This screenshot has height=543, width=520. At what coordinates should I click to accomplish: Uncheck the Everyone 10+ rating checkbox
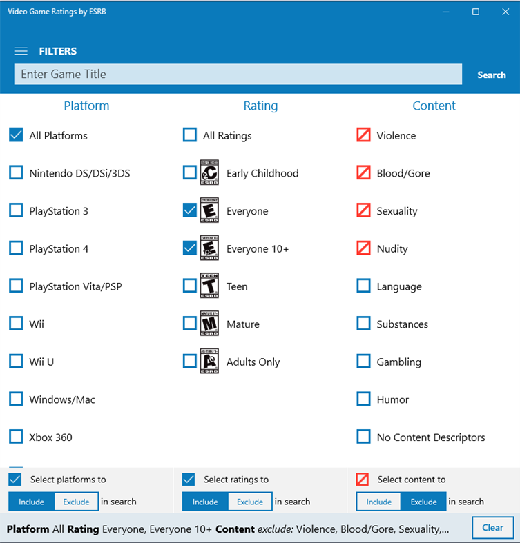pyautogui.click(x=190, y=248)
